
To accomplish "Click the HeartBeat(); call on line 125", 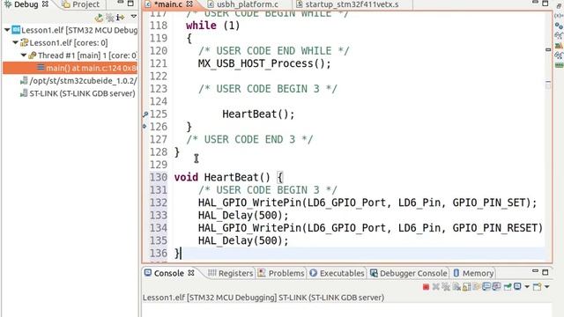I will pyautogui.click(x=258, y=114).
